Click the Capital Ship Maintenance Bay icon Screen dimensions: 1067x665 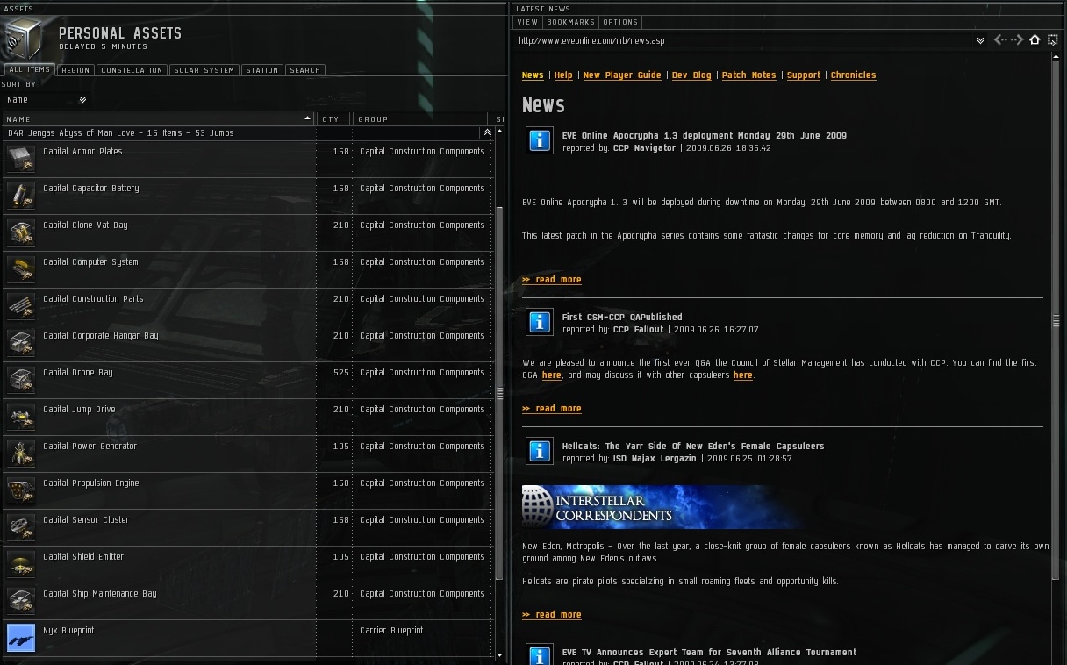tap(21, 601)
